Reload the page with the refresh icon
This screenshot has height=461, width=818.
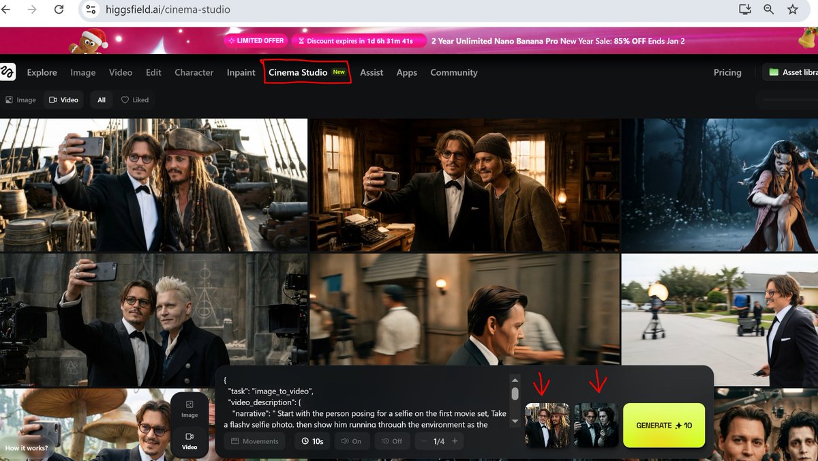(59, 10)
